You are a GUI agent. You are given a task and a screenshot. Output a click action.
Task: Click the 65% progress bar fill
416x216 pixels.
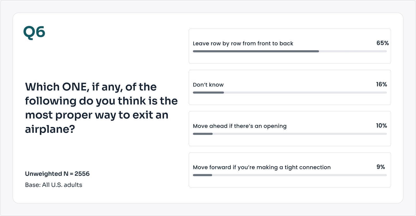(x=256, y=51)
